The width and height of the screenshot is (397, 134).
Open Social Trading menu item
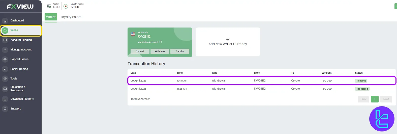19,69
